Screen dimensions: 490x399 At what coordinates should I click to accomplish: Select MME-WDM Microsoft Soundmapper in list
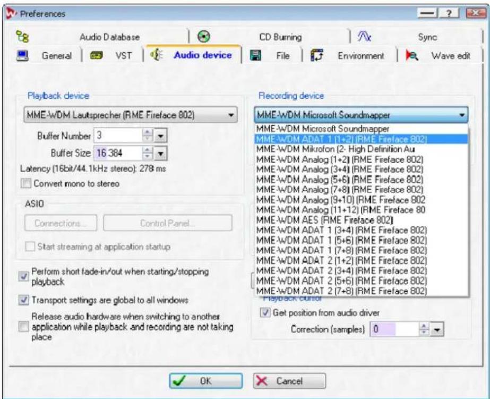(362, 129)
